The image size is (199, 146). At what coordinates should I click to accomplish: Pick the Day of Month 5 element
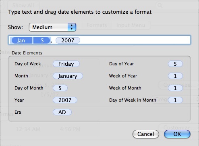(60, 88)
